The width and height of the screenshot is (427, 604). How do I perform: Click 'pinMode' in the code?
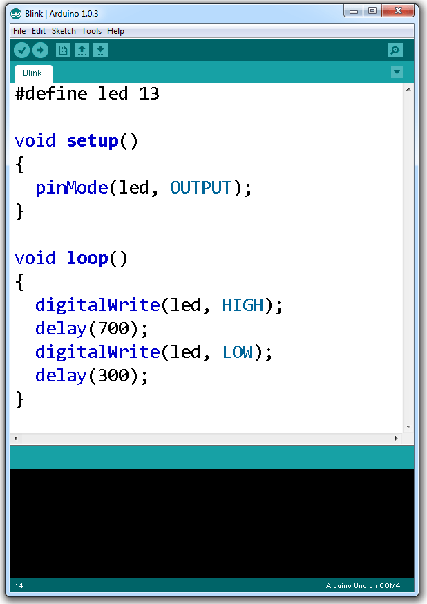tap(72, 188)
